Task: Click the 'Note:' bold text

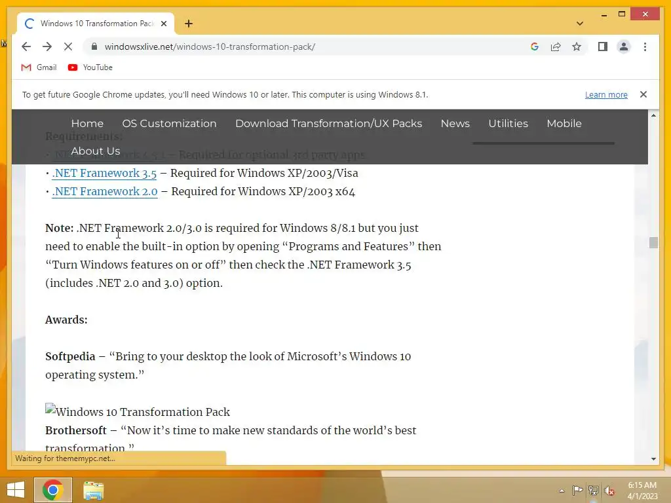Action: [60, 228]
